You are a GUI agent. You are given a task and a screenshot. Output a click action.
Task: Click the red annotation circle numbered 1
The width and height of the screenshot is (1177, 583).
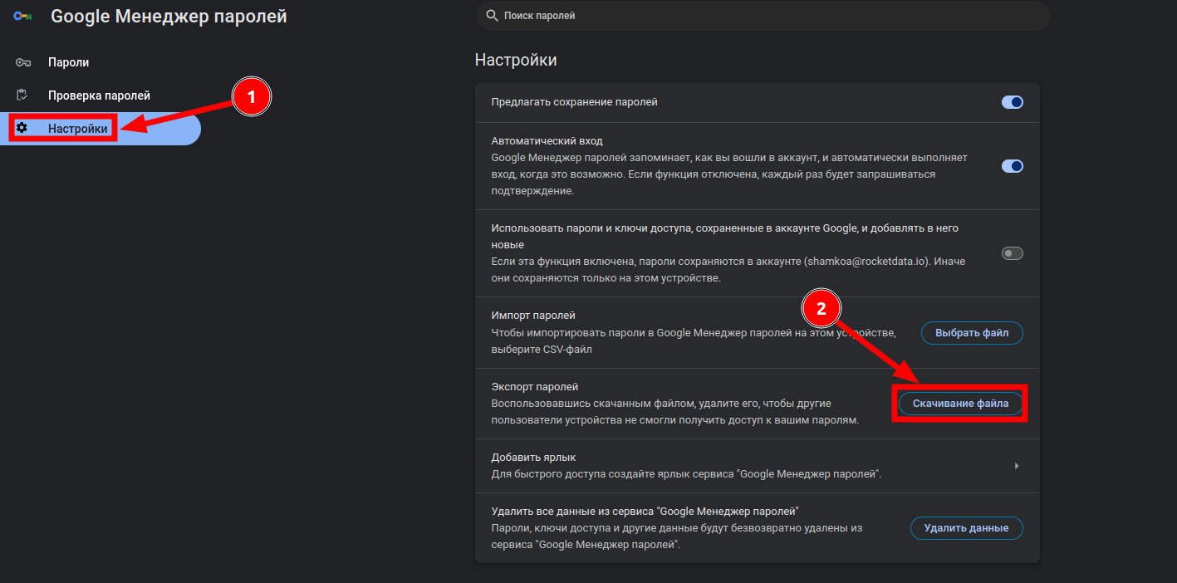(x=251, y=98)
